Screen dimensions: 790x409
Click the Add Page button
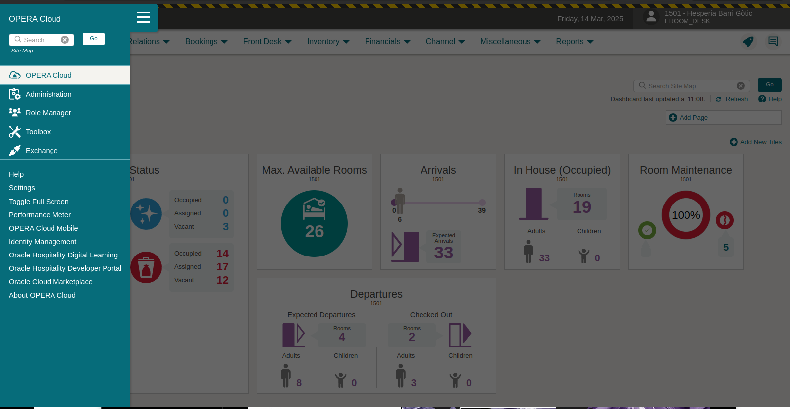click(723, 118)
